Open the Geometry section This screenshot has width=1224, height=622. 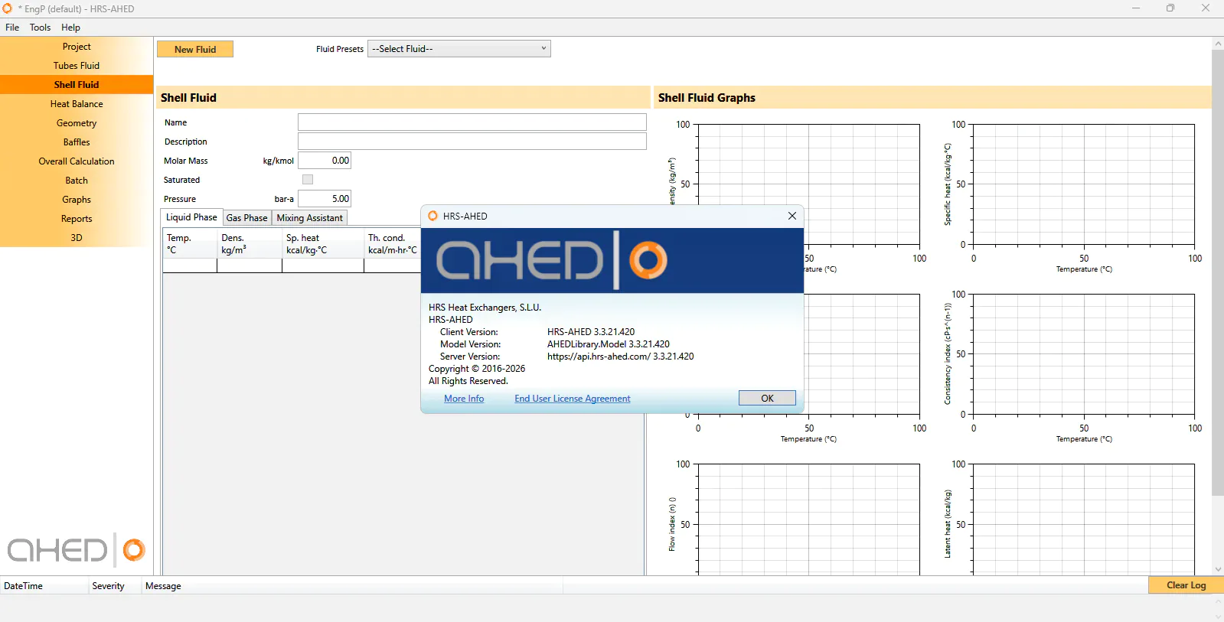[77, 123]
